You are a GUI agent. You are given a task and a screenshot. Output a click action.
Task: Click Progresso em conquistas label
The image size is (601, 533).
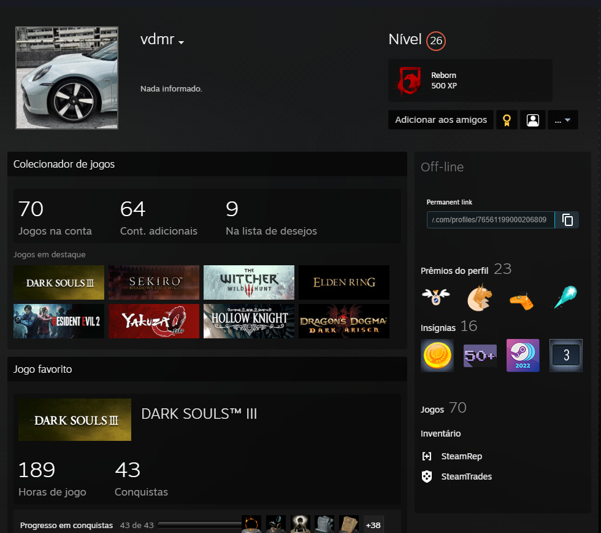coord(66,526)
